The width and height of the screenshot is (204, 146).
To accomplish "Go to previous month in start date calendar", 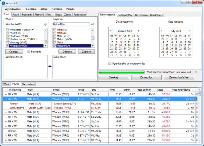I will coord(110,31).
